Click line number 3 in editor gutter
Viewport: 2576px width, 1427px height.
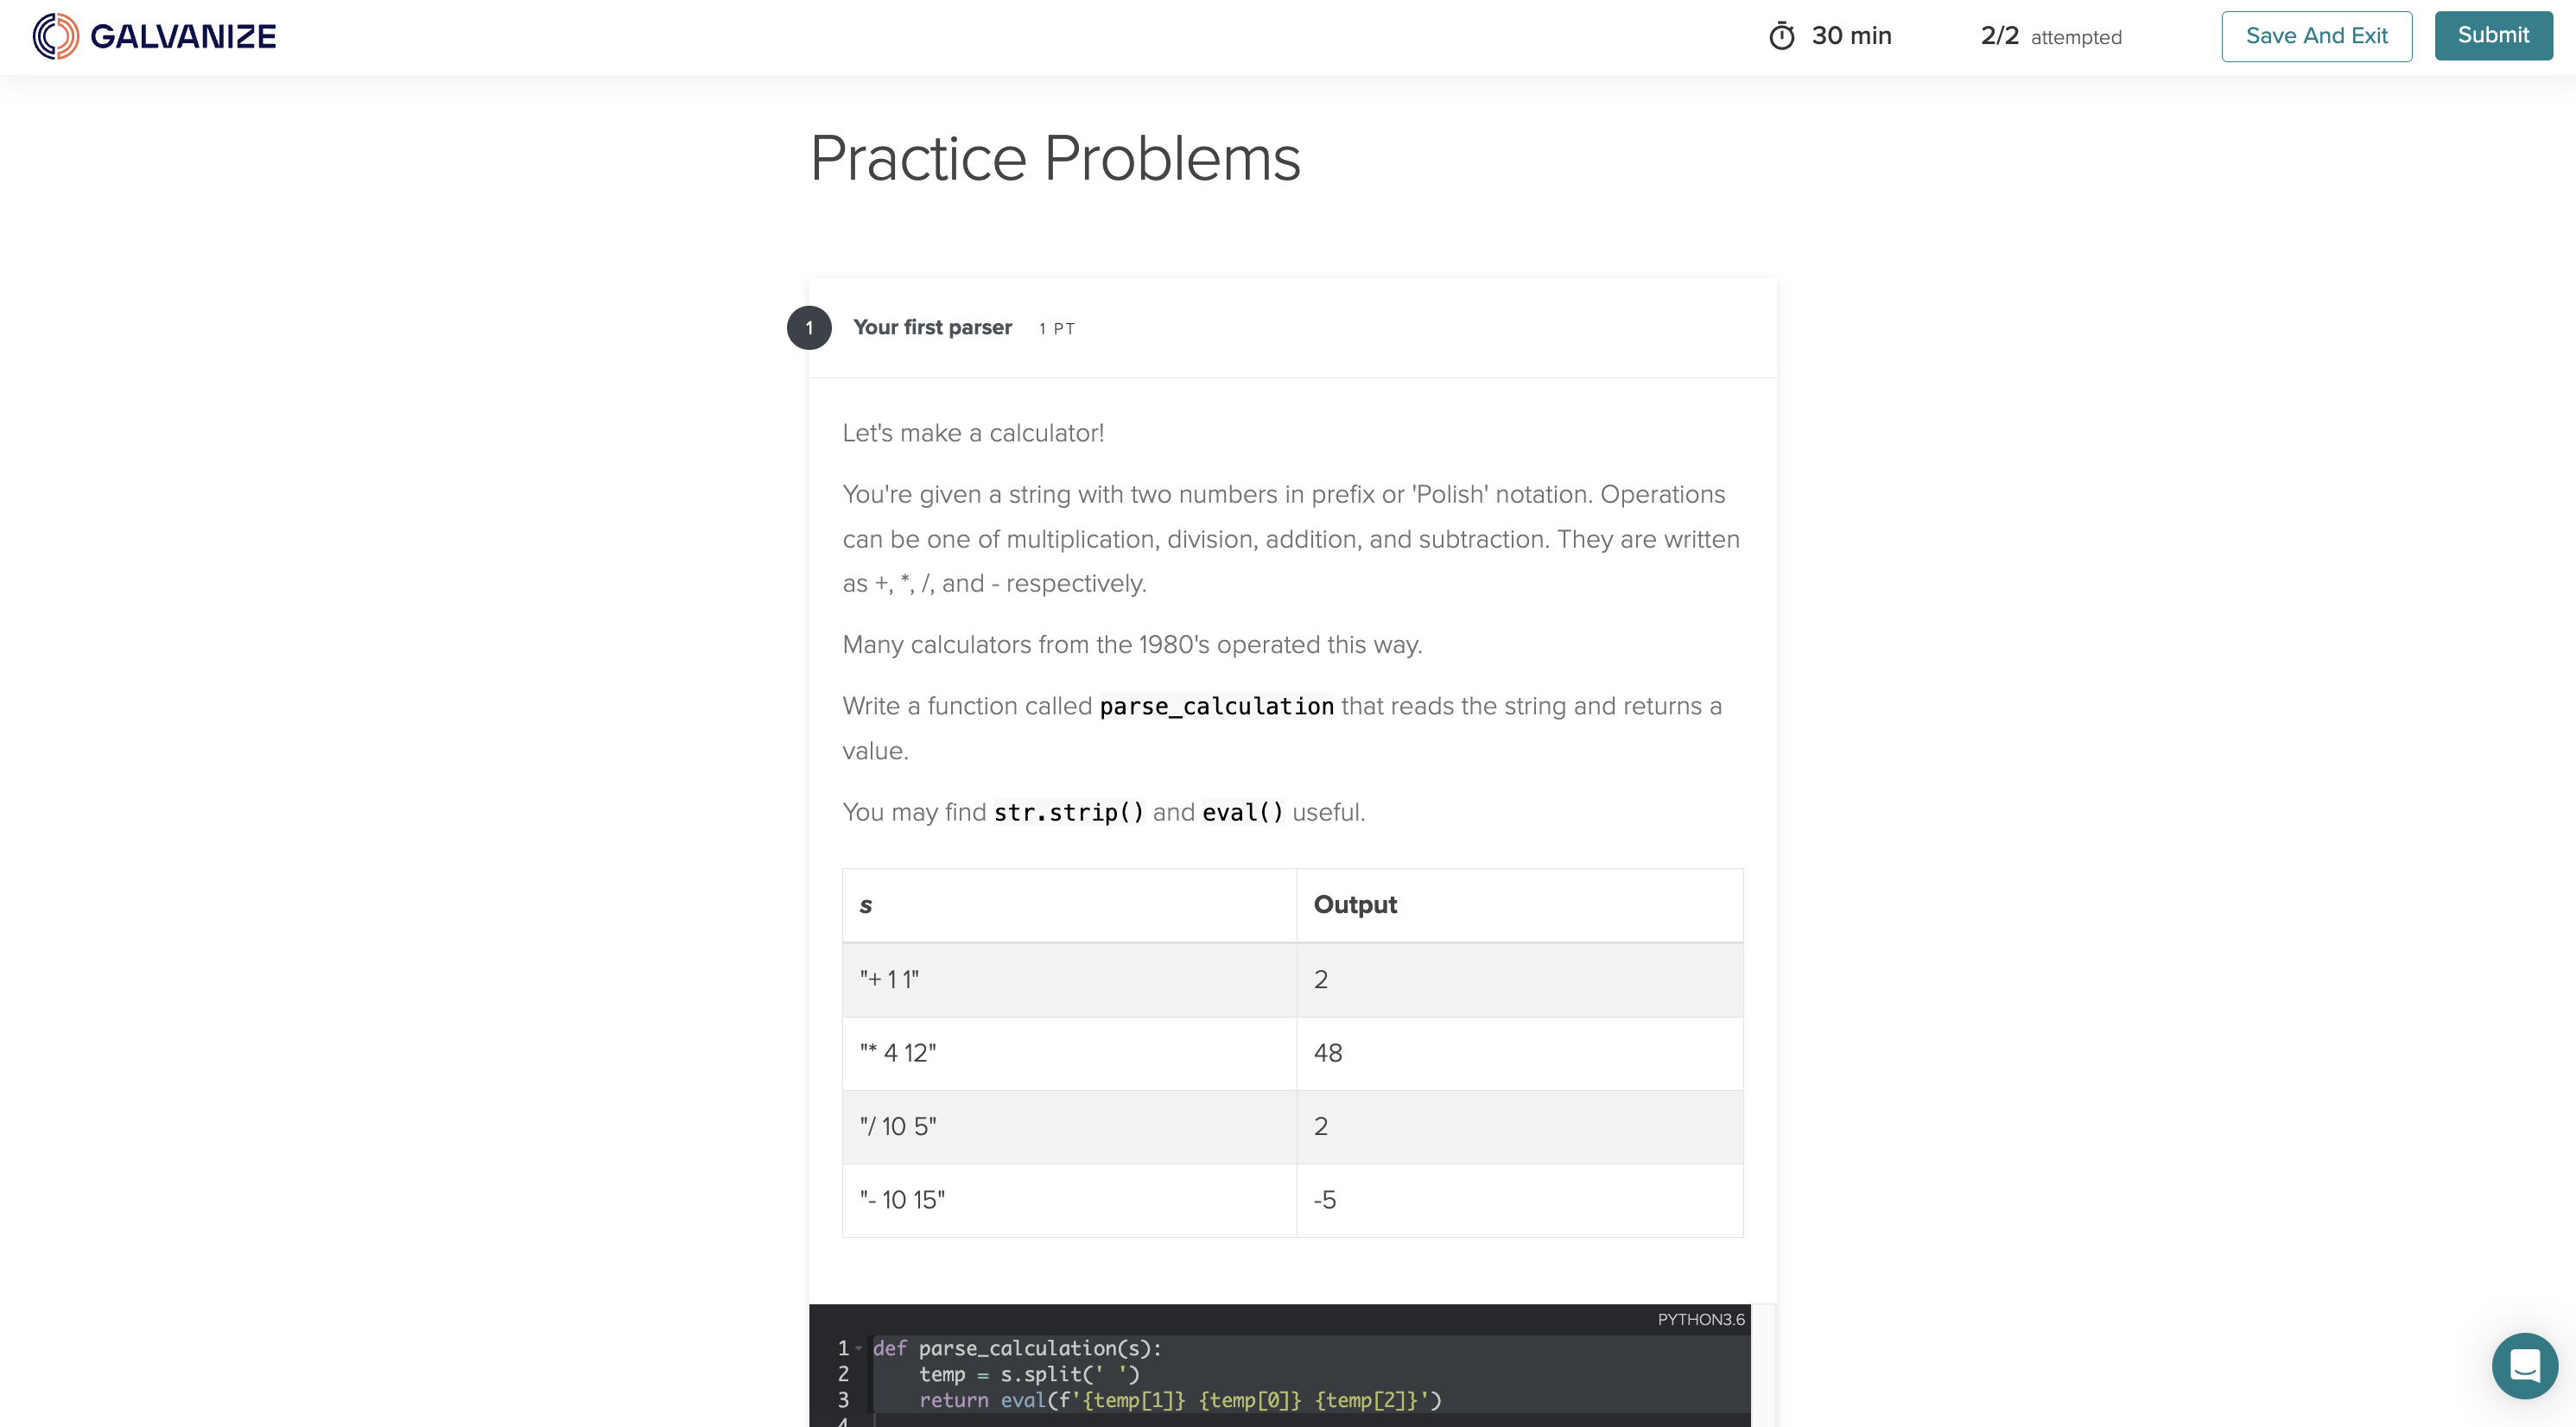[843, 1400]
